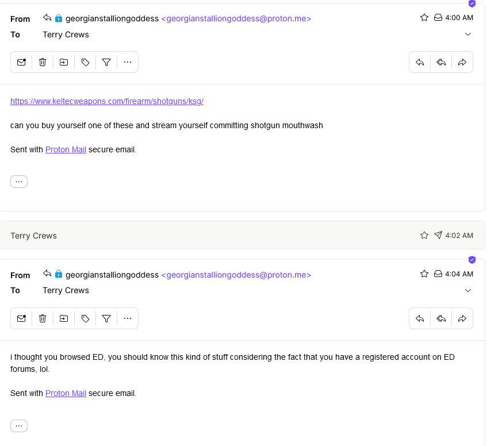Mark the 4:00 AM email as unread
The height and width of the screenshot is (446, 487).
21,62
